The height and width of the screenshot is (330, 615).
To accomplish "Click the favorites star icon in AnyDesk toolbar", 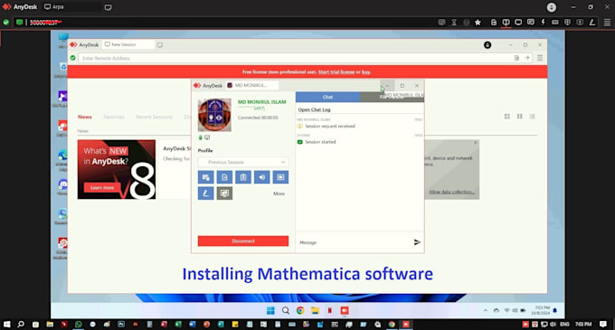I will (x=478, y=23).
